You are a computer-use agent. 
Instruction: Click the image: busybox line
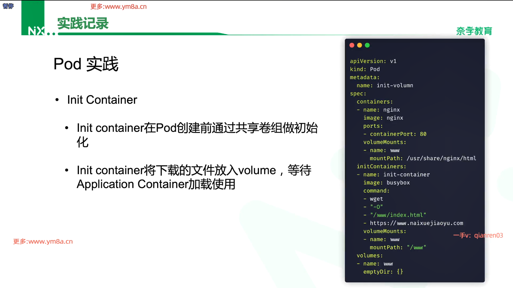[x=386, y=183]
